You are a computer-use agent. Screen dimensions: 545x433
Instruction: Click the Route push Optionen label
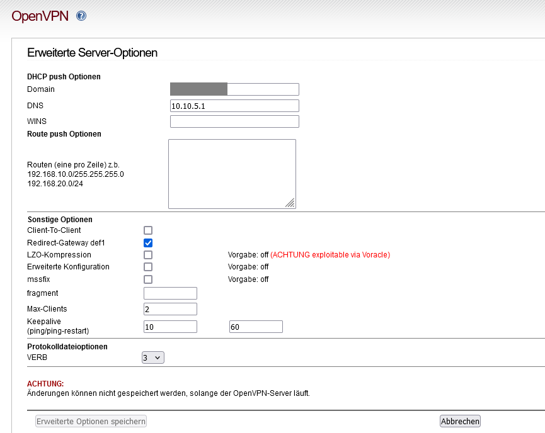(x=64, y=134)
